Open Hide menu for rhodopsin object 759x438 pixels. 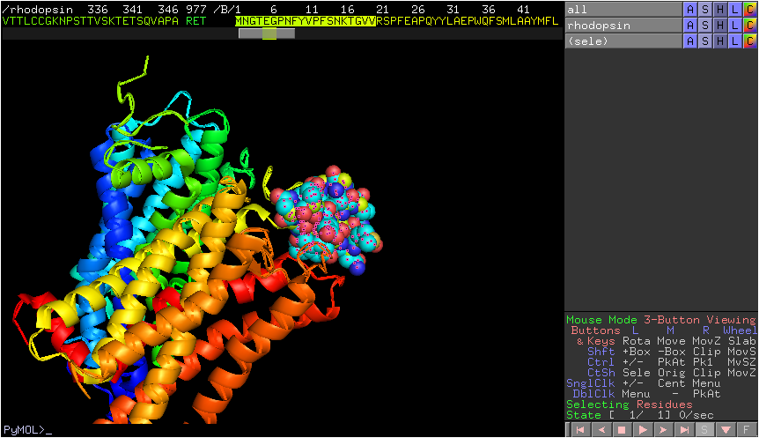tap(719, 26)
